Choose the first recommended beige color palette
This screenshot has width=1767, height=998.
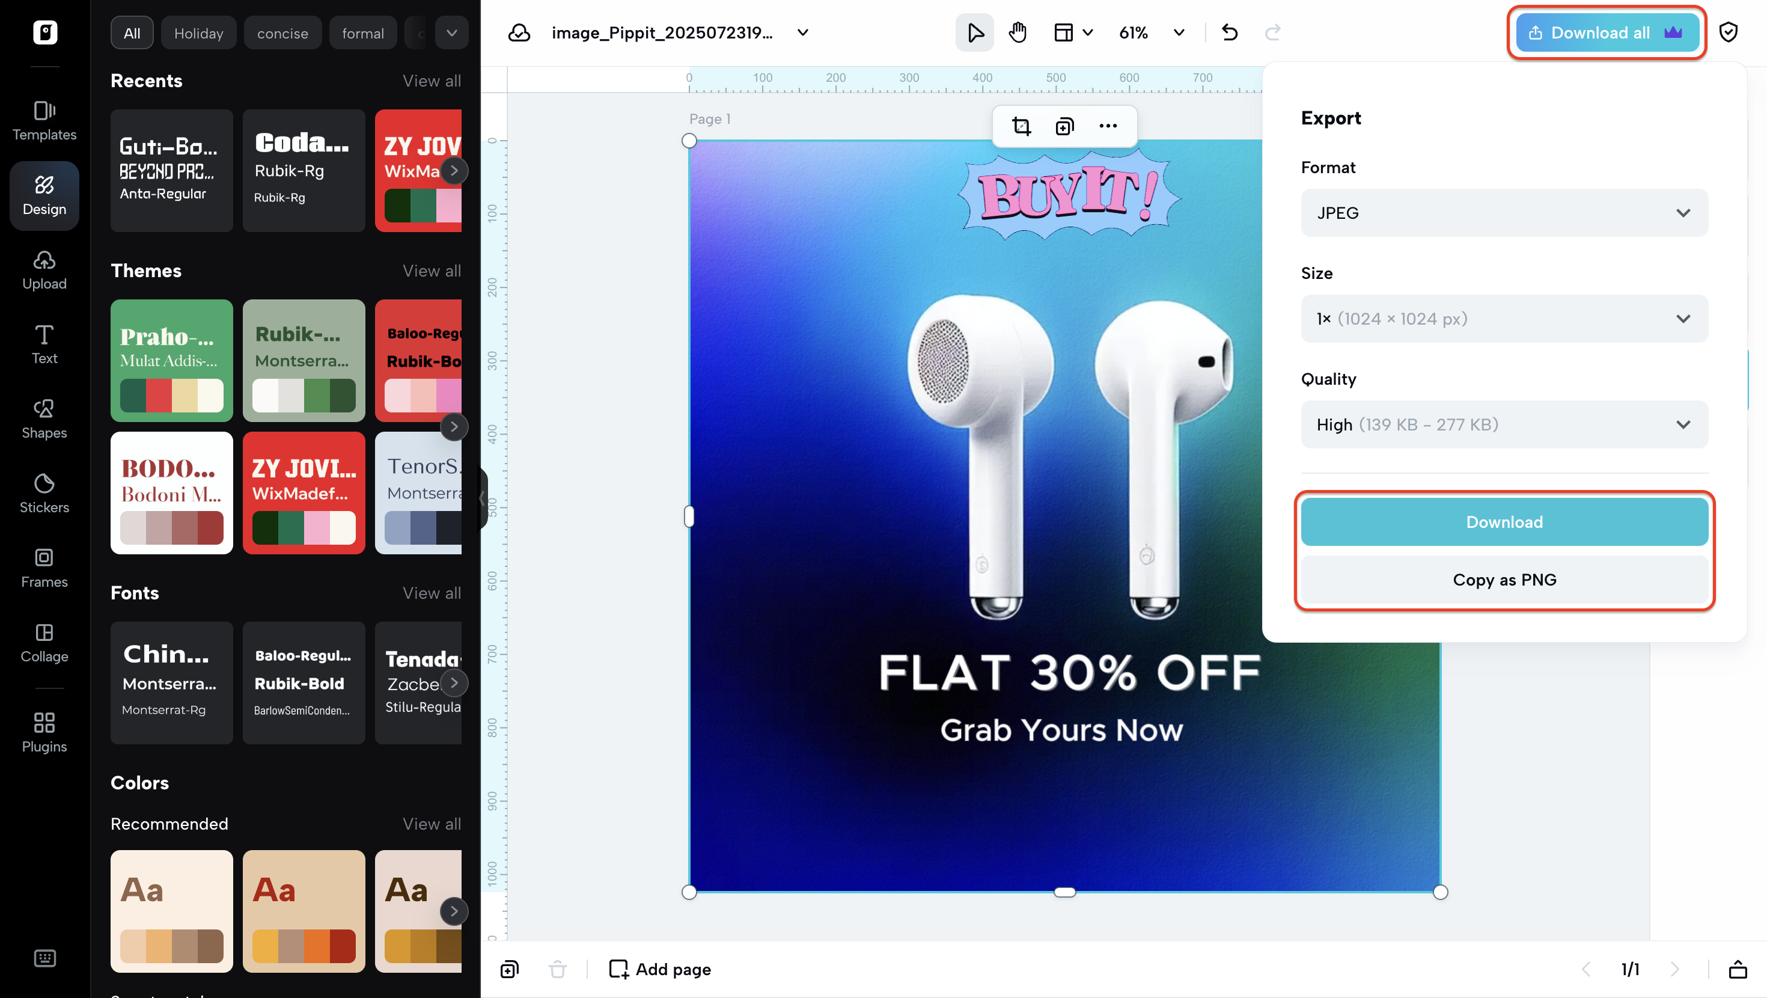point(171,910)
